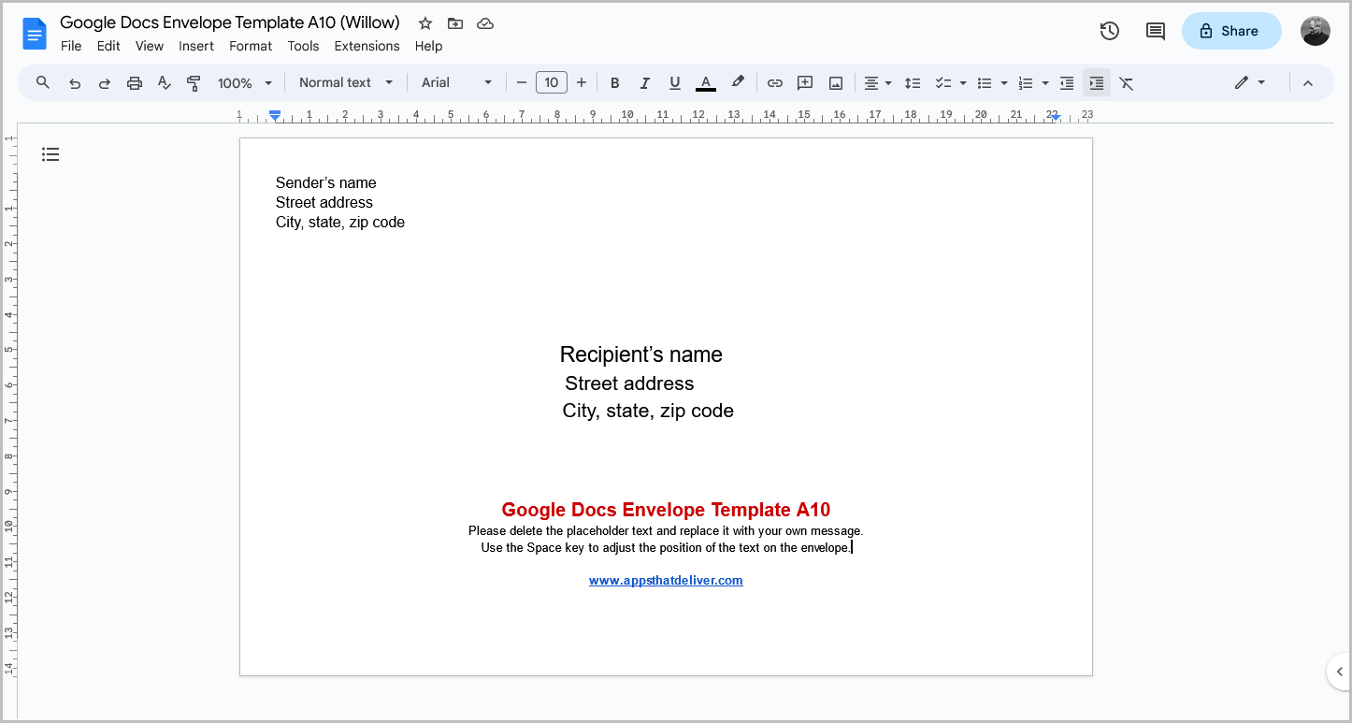Insert a link using the toolbar
1352x723 pixels.
[774, 82]
